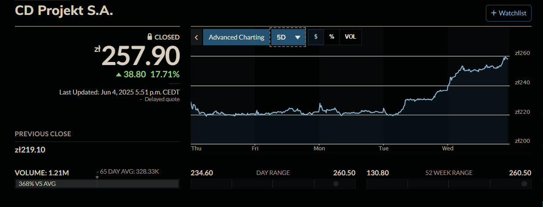Click the Last Updated timestamp
The height and width of the screenshot is (207, 543).
120,92
